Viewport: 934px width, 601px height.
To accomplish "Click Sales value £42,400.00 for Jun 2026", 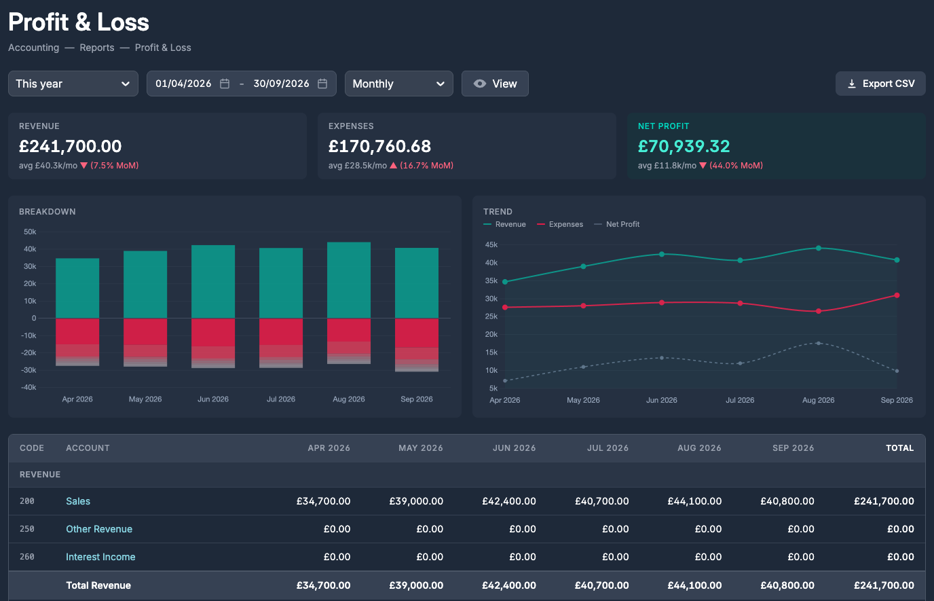I will 509,501.
